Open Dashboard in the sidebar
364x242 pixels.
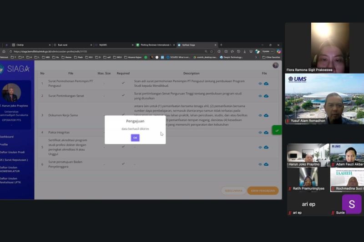7,137
